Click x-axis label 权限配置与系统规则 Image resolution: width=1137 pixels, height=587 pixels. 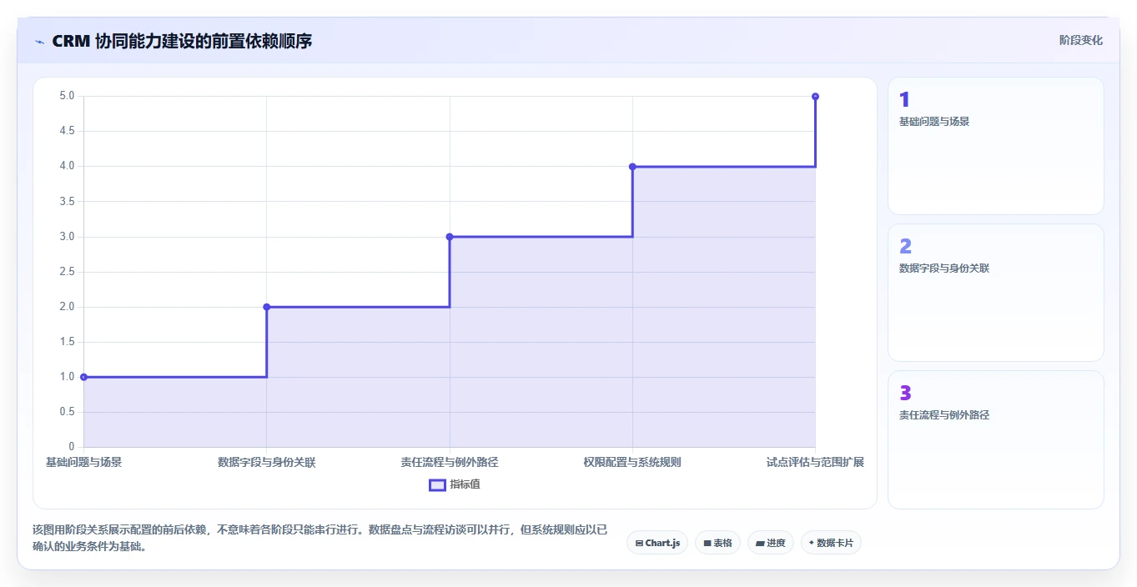632,462
